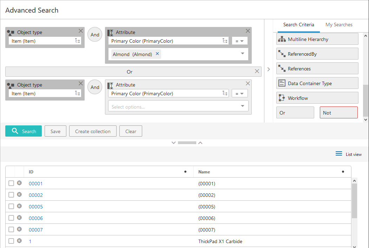The width and height of the screenshot is (369, 248).
Task: Tick the ThickPad X1 Carbide checkbox
Action: pyautogui.click(x=11, y=241)
